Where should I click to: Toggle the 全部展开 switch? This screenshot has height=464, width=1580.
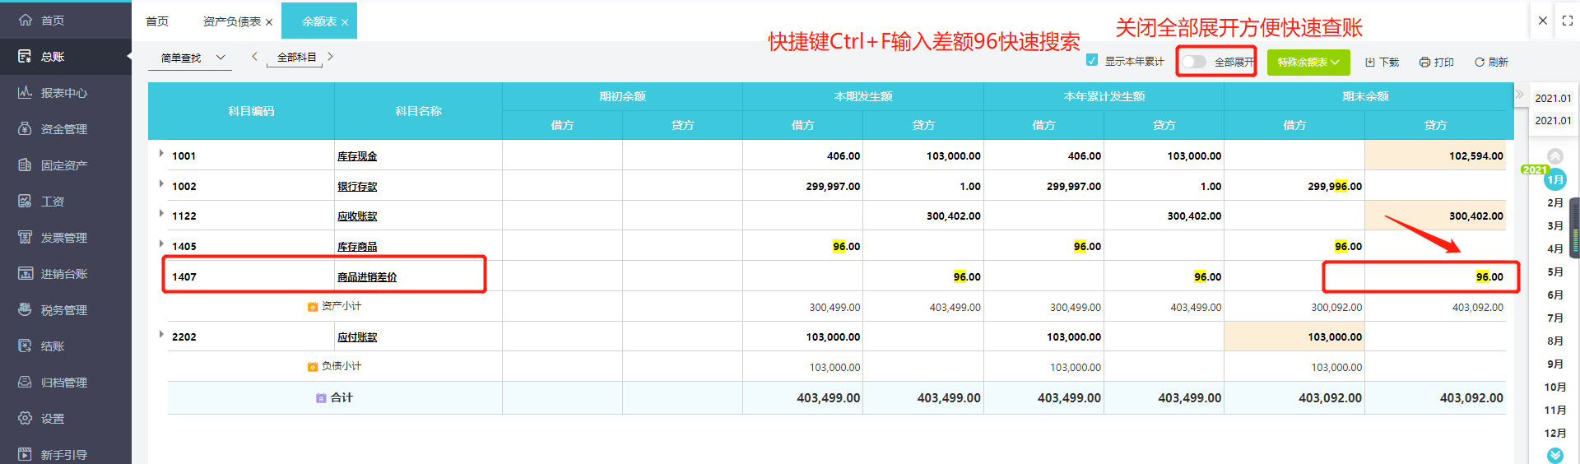1194,62
